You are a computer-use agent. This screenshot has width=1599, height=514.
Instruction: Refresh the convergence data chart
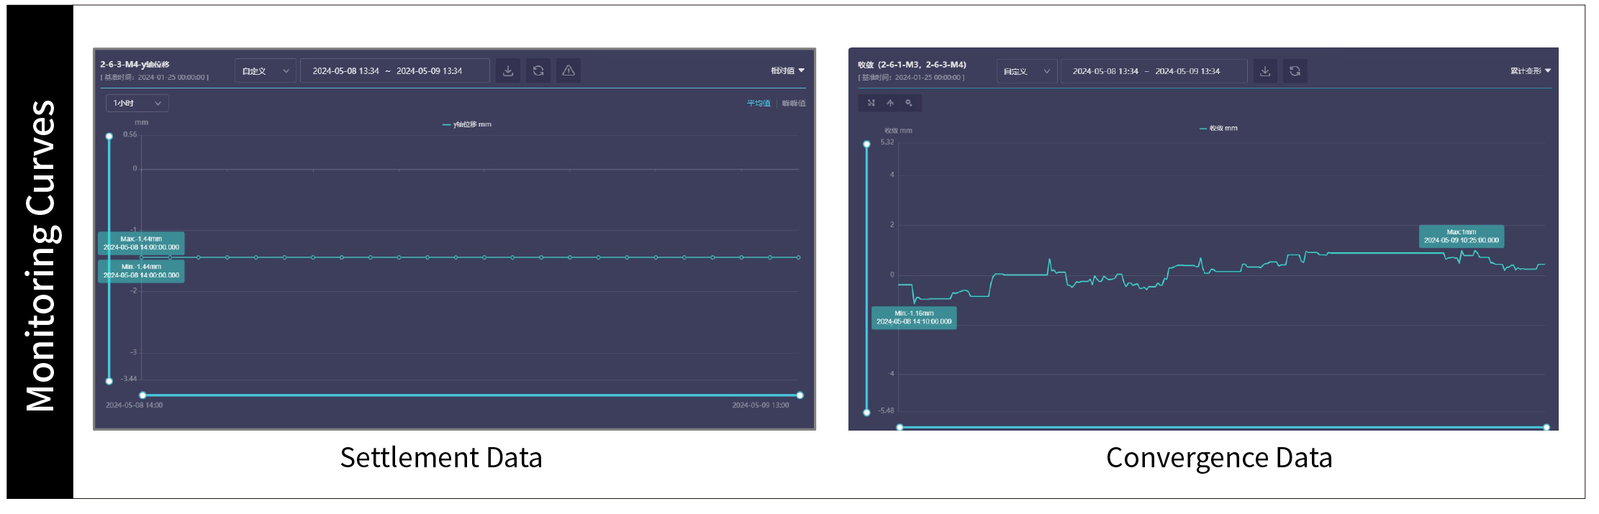coord(1295,71)
